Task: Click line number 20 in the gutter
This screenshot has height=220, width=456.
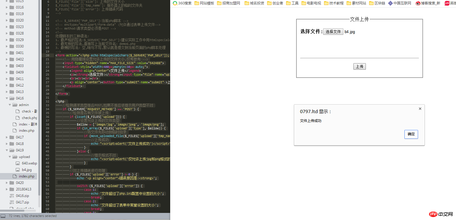Action: [x=47, y=55]
